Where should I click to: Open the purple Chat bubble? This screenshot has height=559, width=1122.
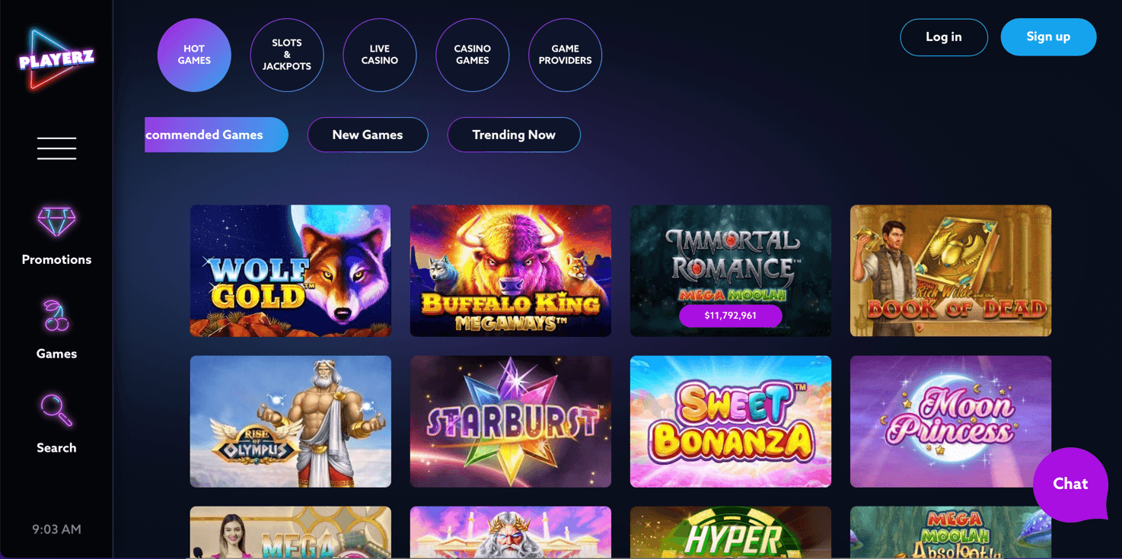[x=1070, y=484]
